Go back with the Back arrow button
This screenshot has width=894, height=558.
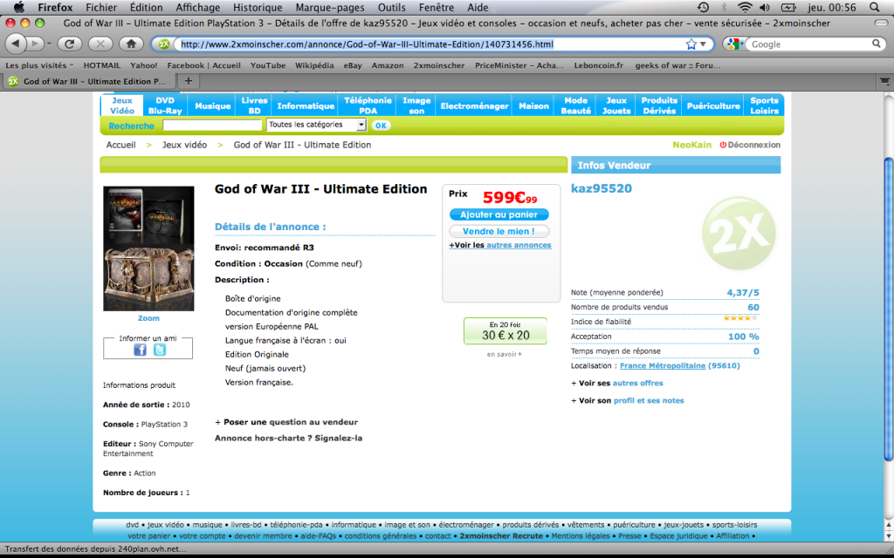(x=16, y=44)
